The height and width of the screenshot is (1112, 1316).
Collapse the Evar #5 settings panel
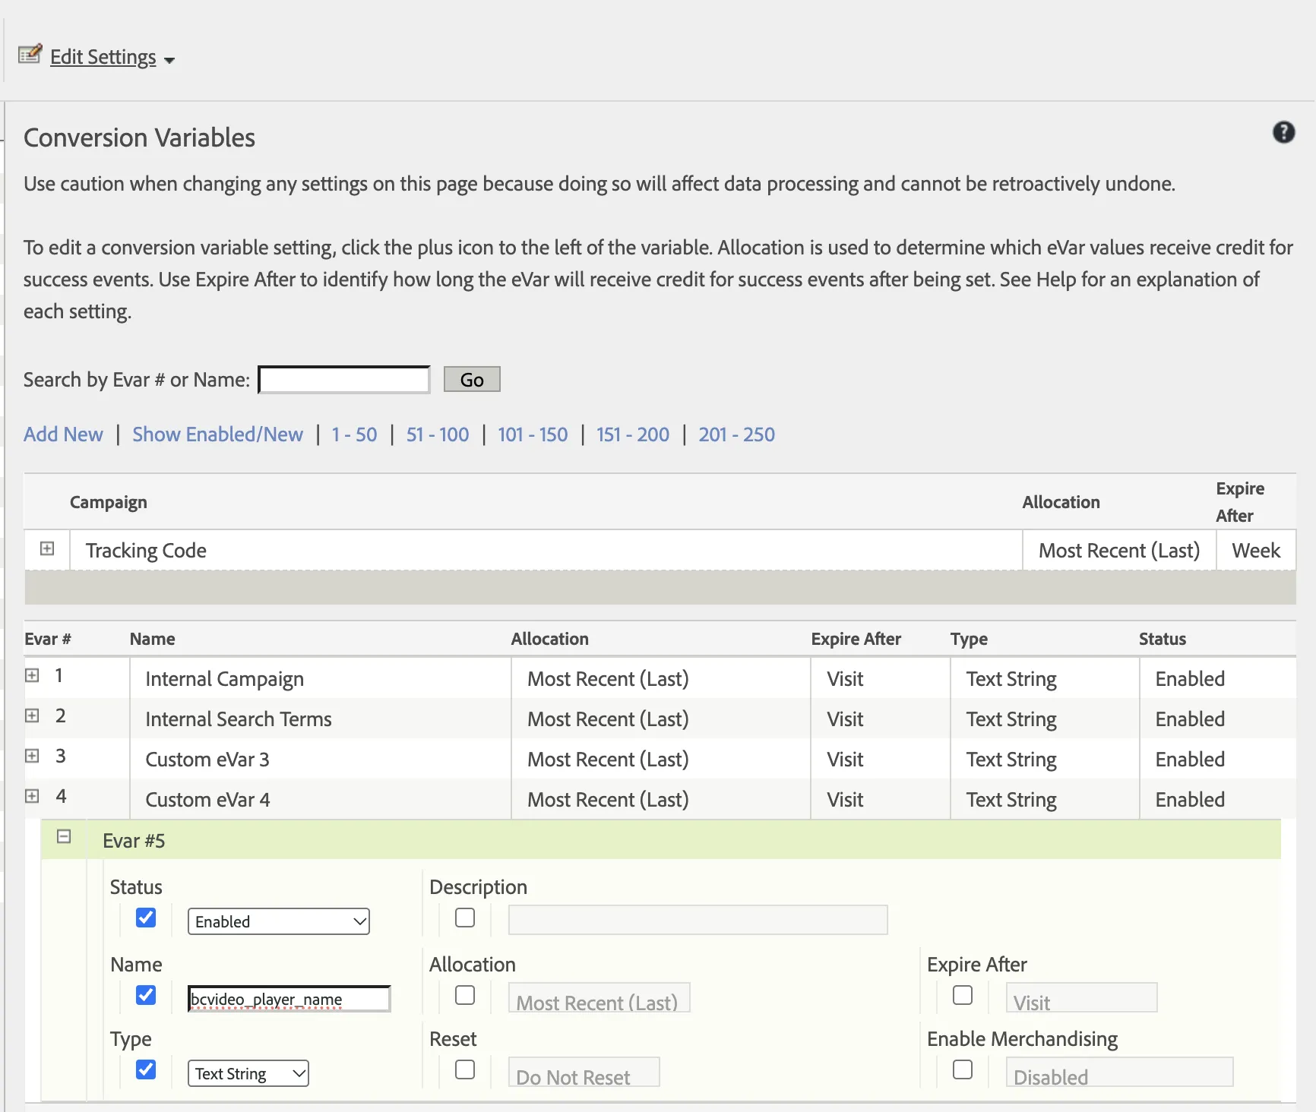(64, 836)
